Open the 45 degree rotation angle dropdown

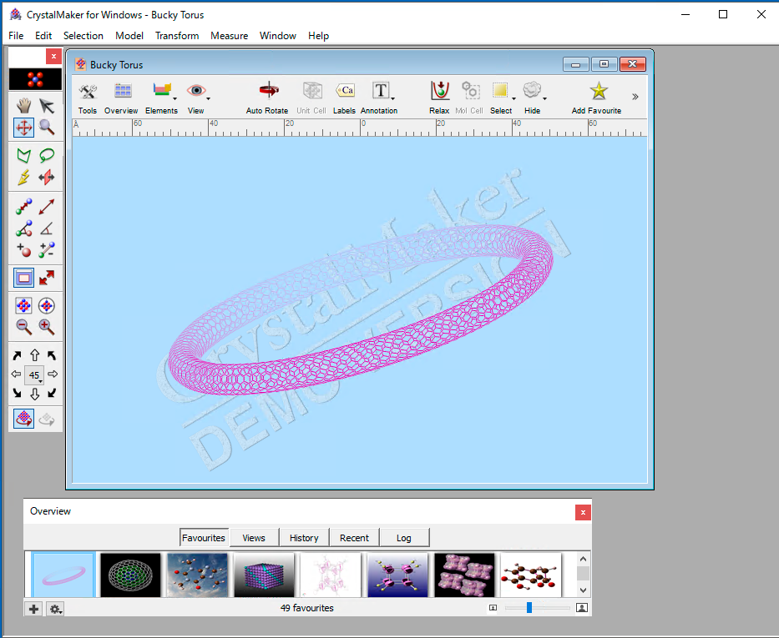click(x=34, y=375)
